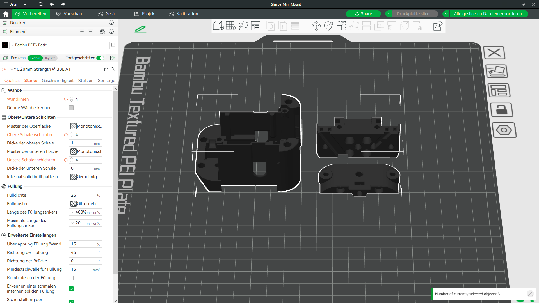Screen dimensions: 539x303
Task: Click the arrange all objects icon
Action: point(255,26)
